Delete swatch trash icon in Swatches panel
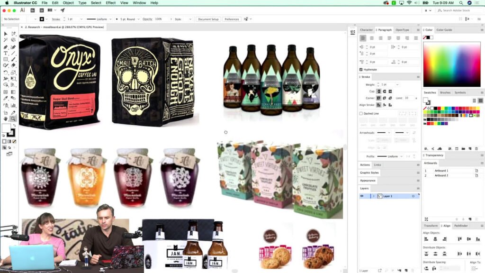This screenshot has height=273, width=485. [476, 148]
